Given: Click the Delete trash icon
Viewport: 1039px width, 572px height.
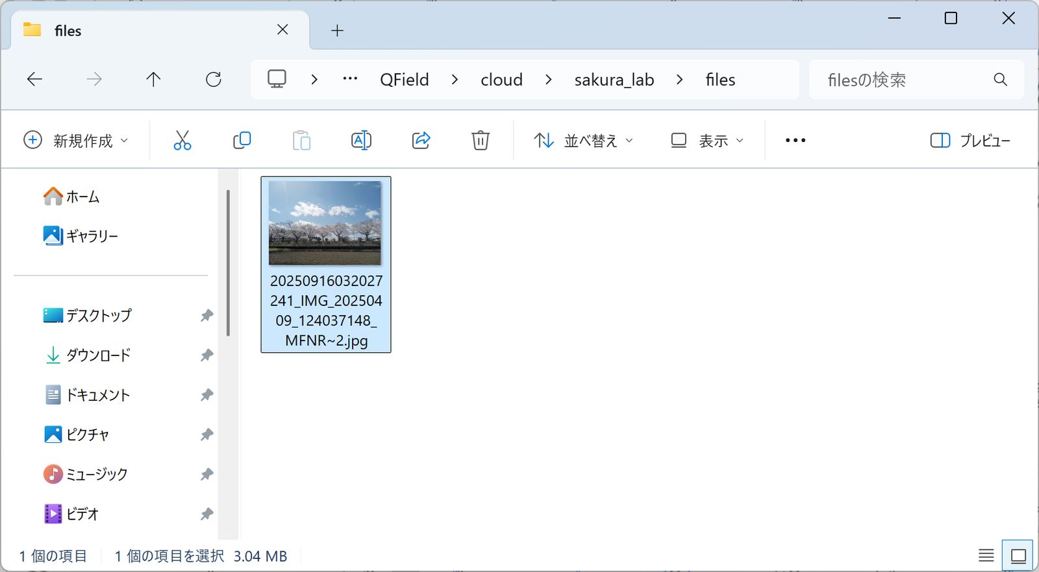Looking at the screenshot, I should [x=481, y=140].
